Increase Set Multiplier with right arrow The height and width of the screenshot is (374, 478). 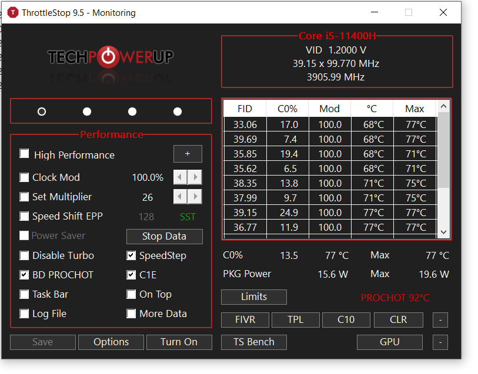pyautogui.click(x=195, y=197)
